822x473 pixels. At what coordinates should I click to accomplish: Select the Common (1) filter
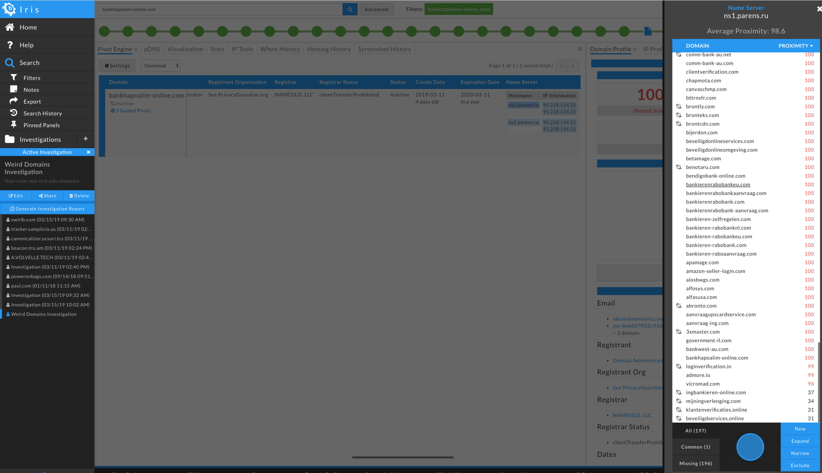pos(695,447)
